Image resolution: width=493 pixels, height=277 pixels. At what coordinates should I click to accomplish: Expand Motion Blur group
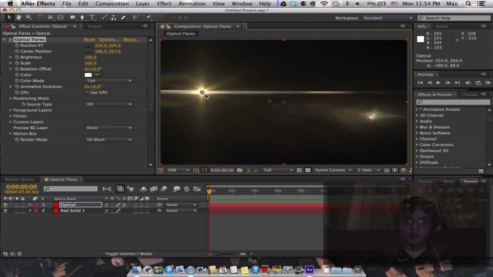click(x=10, y=134)
